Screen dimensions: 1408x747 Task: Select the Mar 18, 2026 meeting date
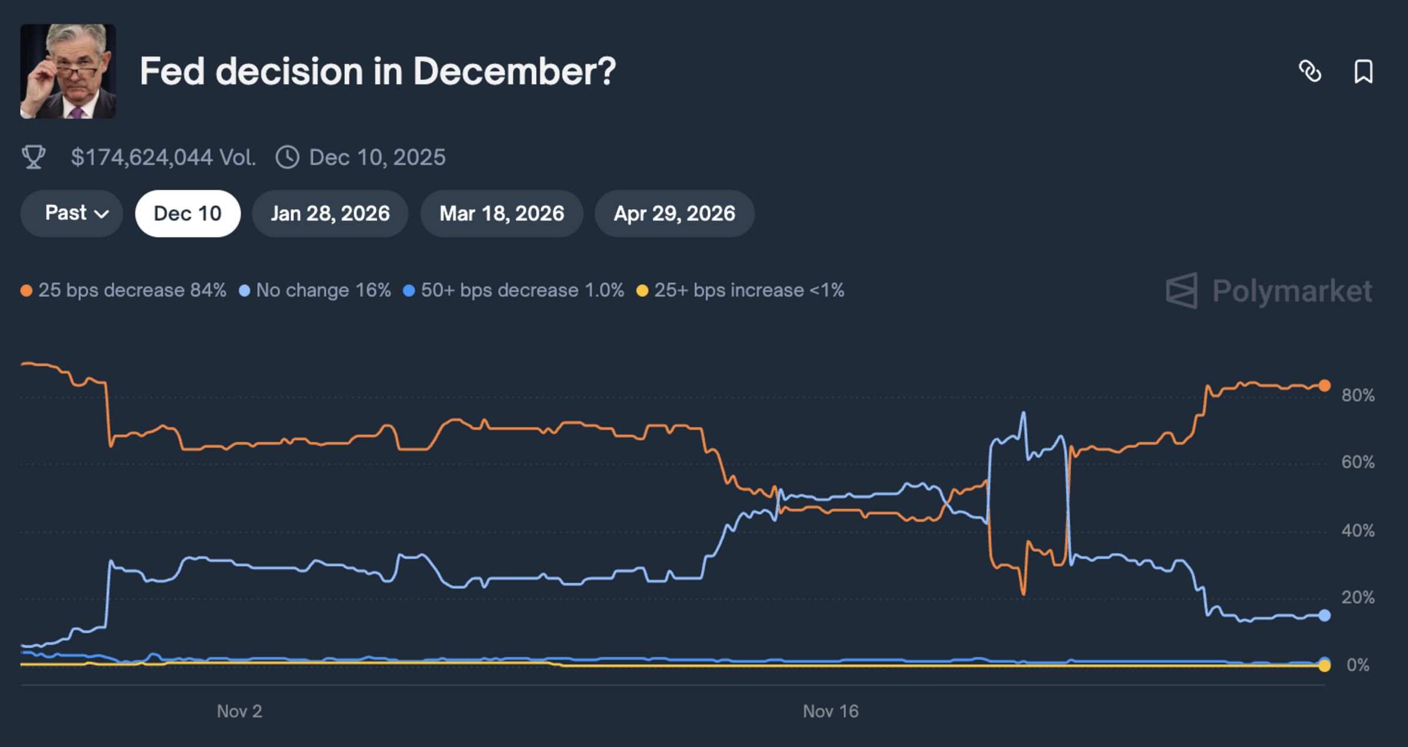tap(502, 214)
